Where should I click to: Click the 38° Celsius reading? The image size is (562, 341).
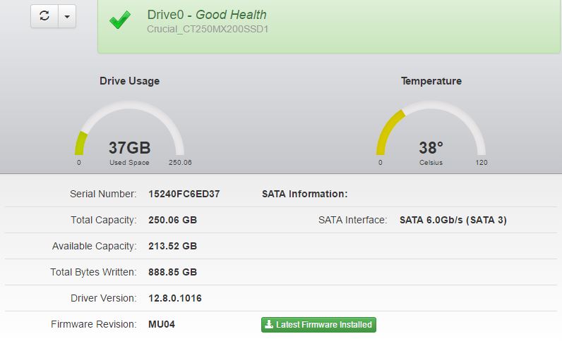[431, 148]
